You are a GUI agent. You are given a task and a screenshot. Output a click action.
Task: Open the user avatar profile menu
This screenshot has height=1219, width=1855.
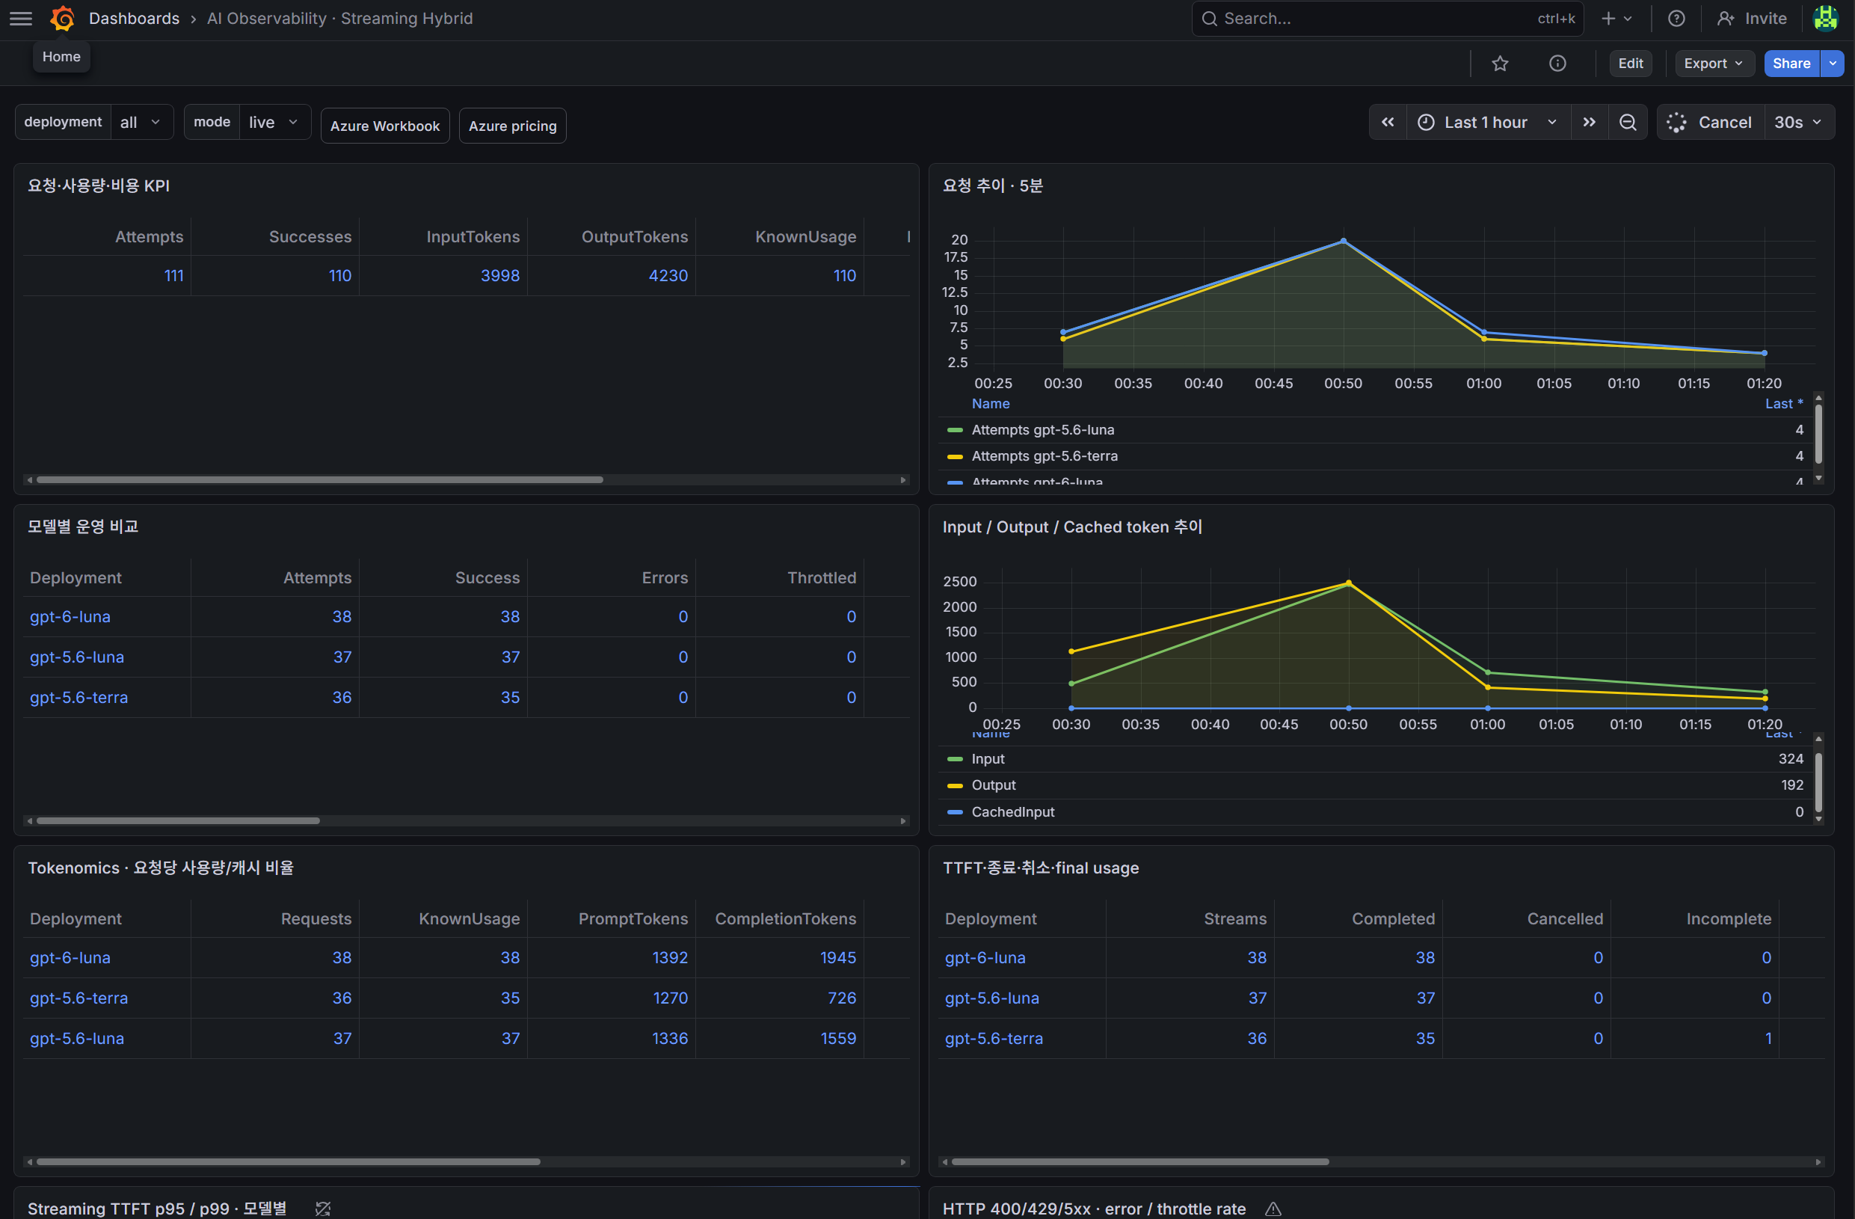coord(1825,19)
